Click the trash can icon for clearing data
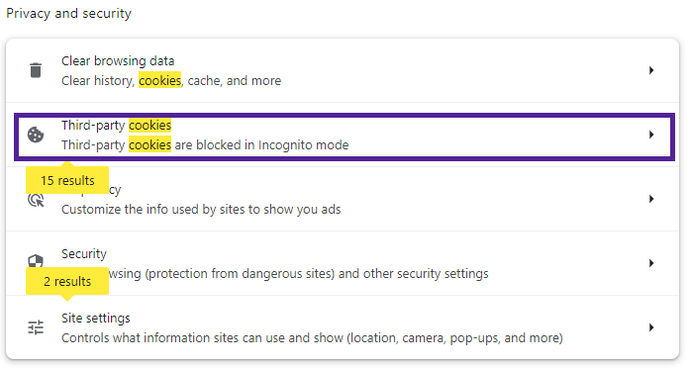Image resolution: width=690 pixels, height=368 pixels. pos(36,70)
